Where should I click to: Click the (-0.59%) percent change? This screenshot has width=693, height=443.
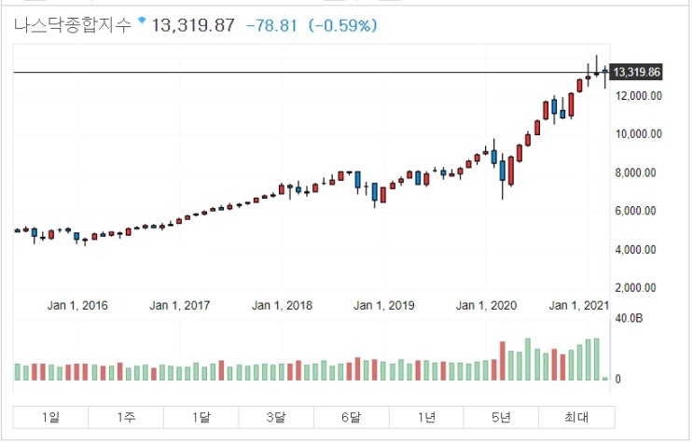pyautogui.click(x=343, y=25)
